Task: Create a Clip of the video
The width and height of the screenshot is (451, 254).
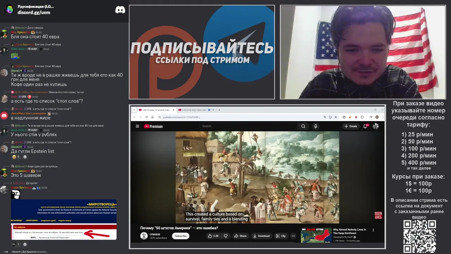Action: [280, 236]
